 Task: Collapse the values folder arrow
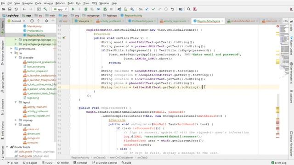coord(16,125)
